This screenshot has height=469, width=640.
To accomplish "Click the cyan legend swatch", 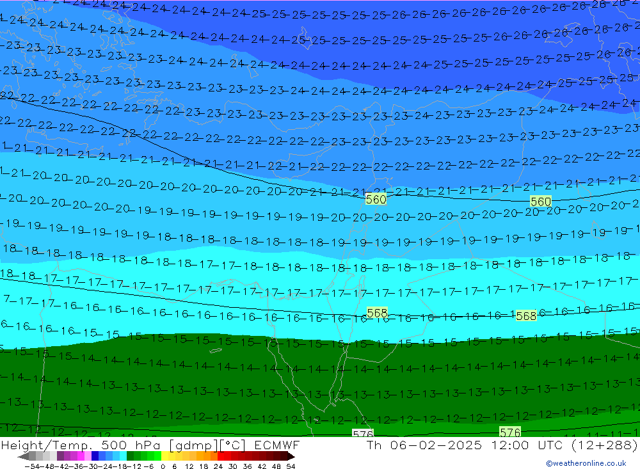I will [x=123, y=456].
